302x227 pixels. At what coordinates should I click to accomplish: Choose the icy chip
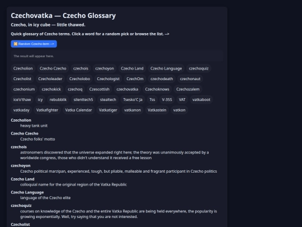pyautogui.click(x=40, y=100)
